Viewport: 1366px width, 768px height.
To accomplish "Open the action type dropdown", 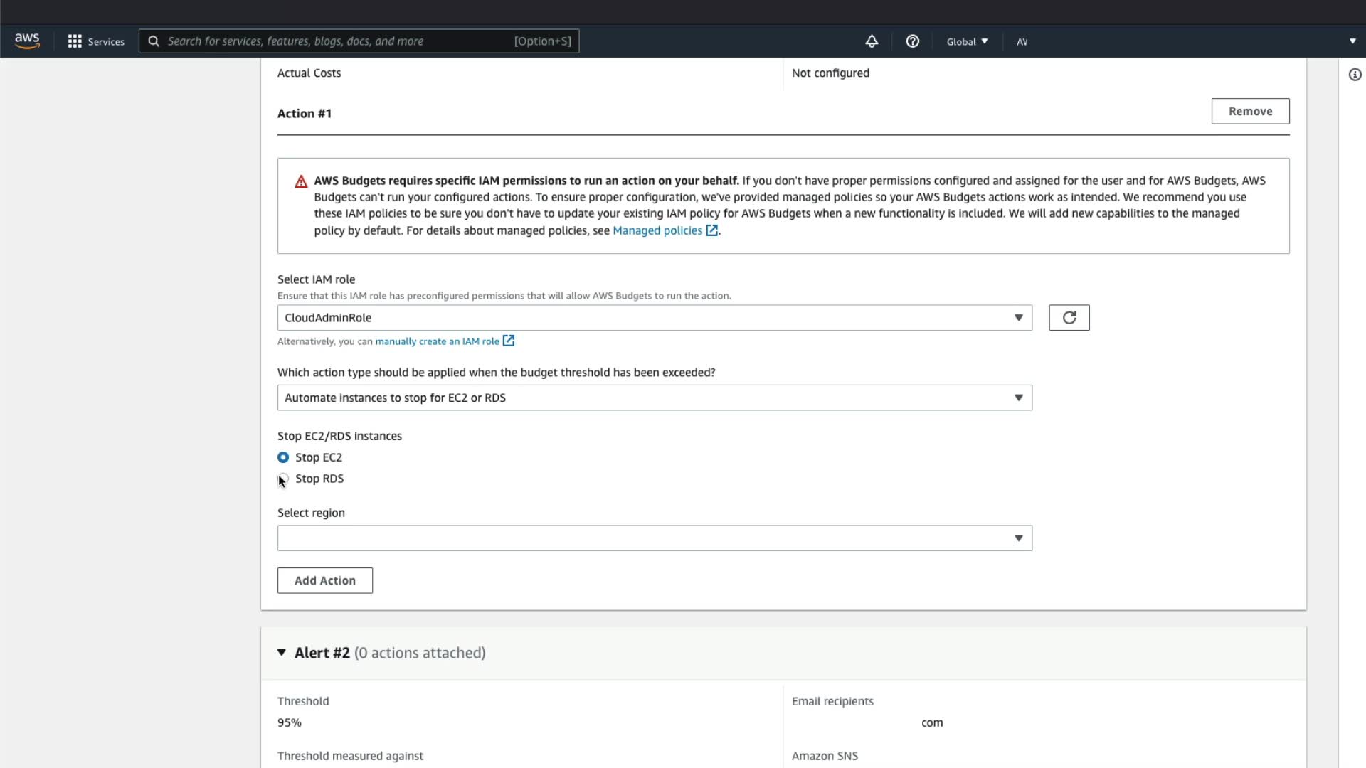I will pos(655,398).
